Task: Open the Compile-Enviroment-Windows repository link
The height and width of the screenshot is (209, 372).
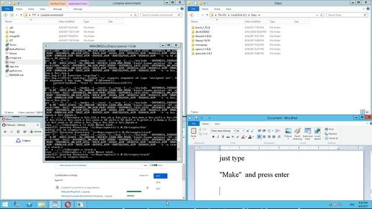Action: coord(82,196)
